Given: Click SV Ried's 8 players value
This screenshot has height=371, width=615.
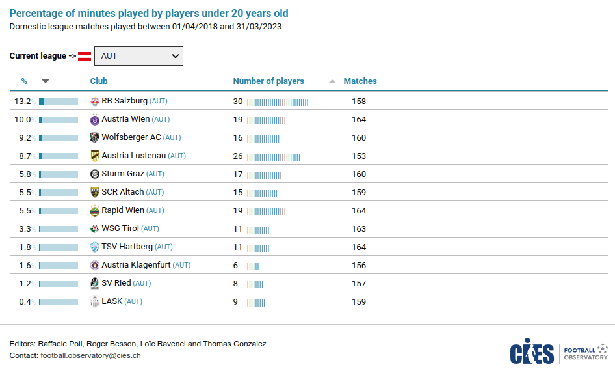Looking at the screenshot, I should click(235, 283).
